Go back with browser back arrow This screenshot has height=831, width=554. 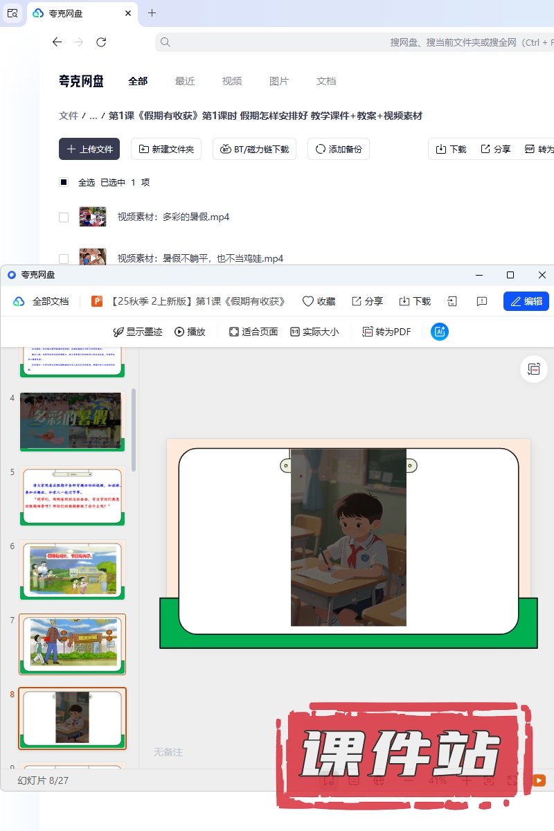57,42
